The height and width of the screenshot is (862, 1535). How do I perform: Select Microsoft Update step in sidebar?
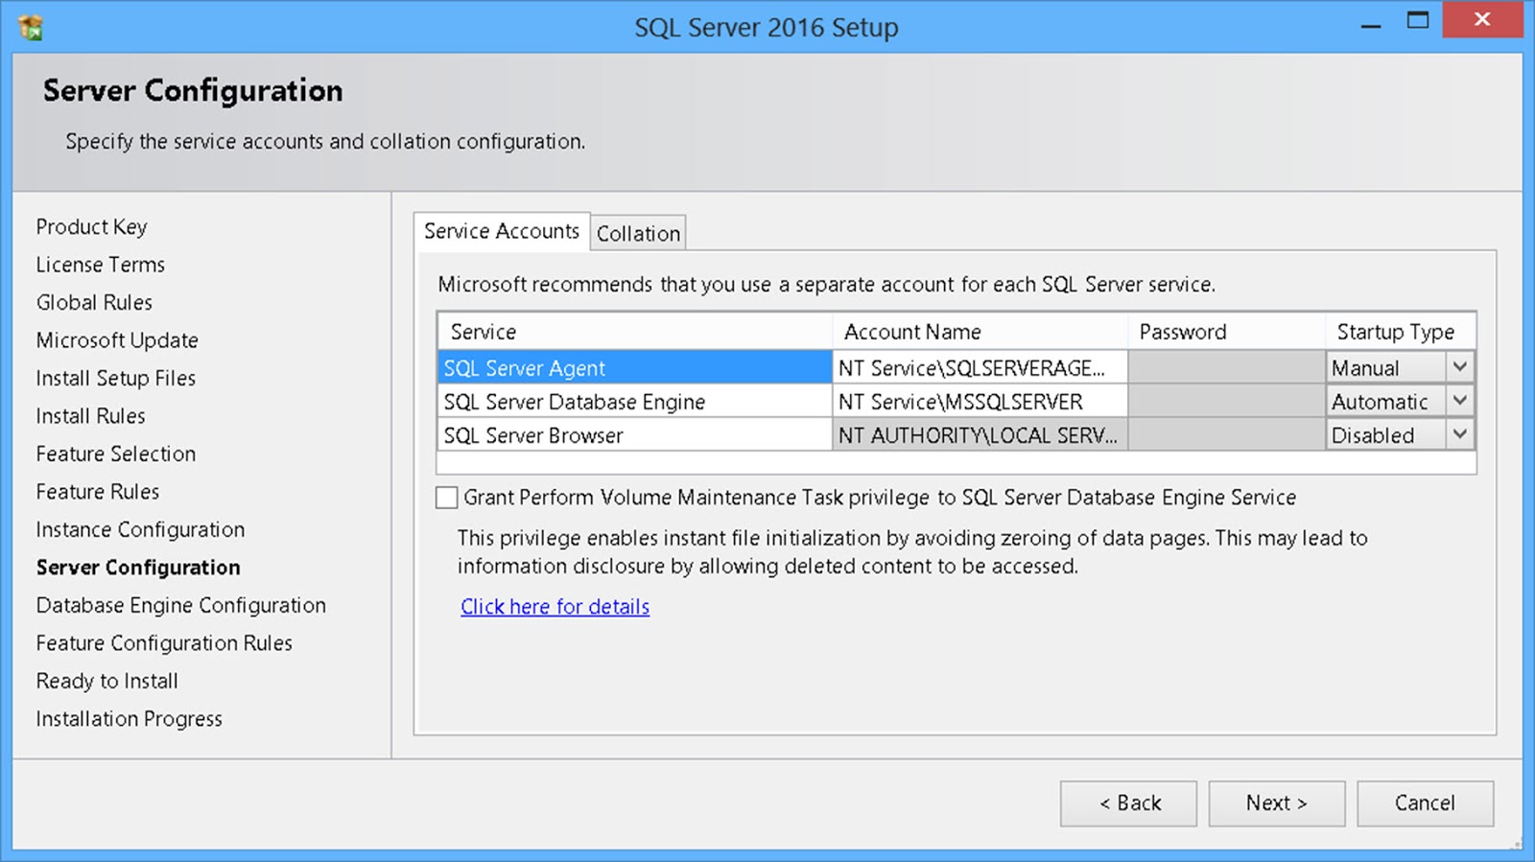(x=117, y=340)
